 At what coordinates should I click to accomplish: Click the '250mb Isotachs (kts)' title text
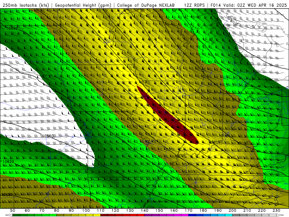click(x=26, y=5)
